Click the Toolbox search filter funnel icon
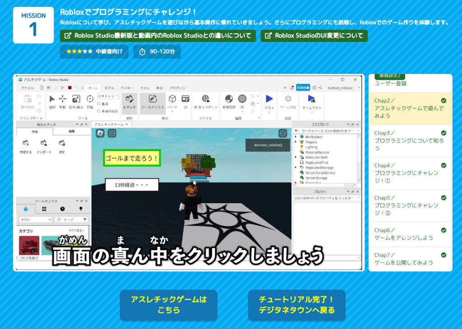This screenshot has width=462, height=329. tap(85, 219)
